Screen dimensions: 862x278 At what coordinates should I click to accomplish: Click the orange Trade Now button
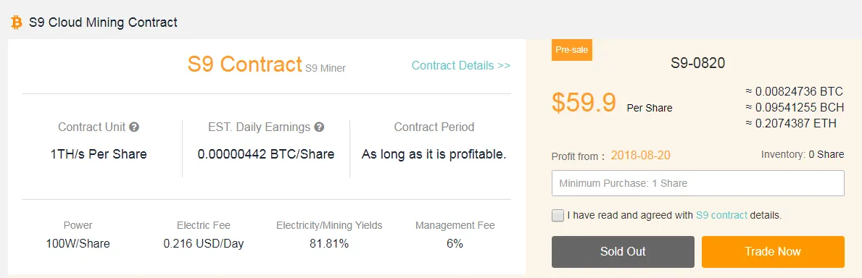point(773,252)
